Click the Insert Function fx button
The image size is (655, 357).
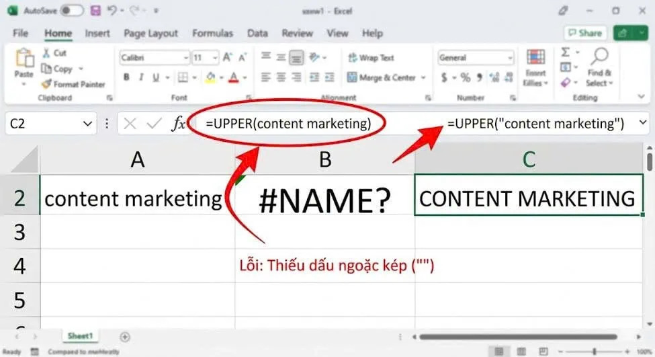(x=179, y=123)
